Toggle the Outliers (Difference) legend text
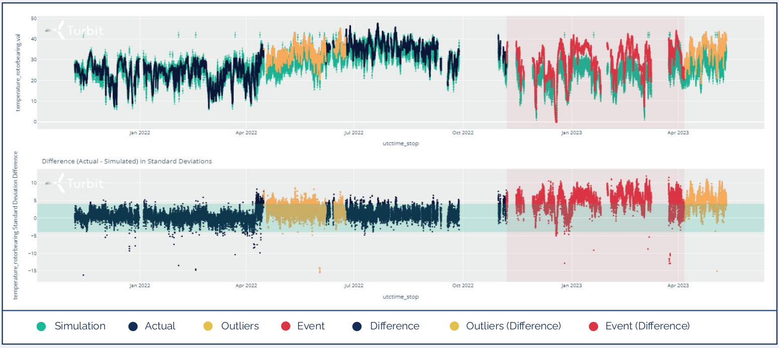 coord(513,326)
